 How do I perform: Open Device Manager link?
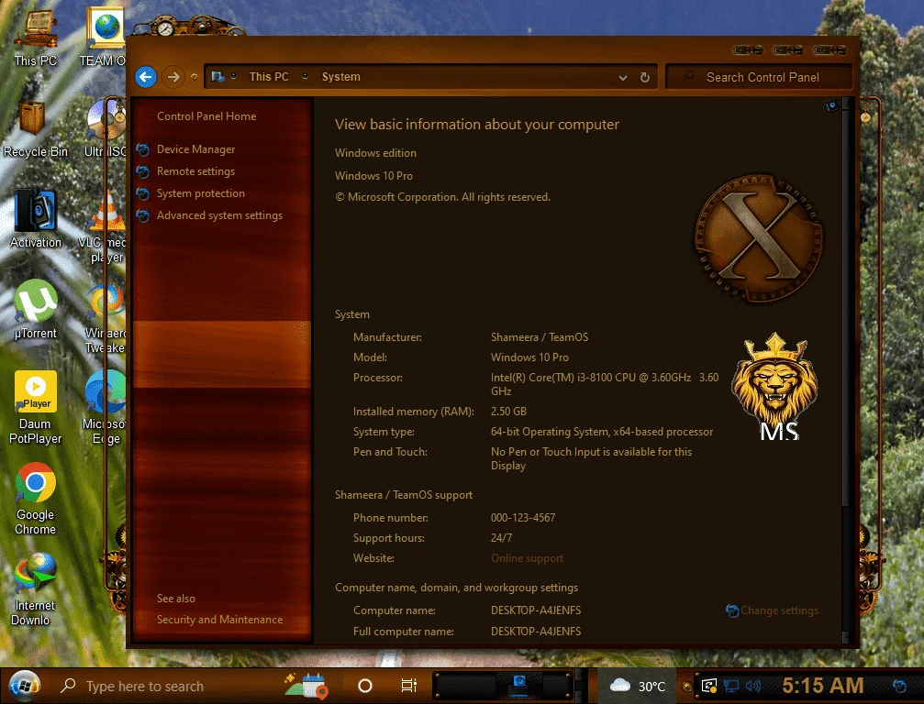195,149
